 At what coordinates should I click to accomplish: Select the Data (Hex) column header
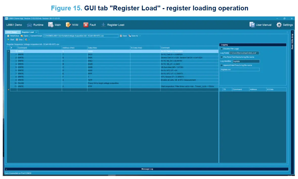[109, 48]
